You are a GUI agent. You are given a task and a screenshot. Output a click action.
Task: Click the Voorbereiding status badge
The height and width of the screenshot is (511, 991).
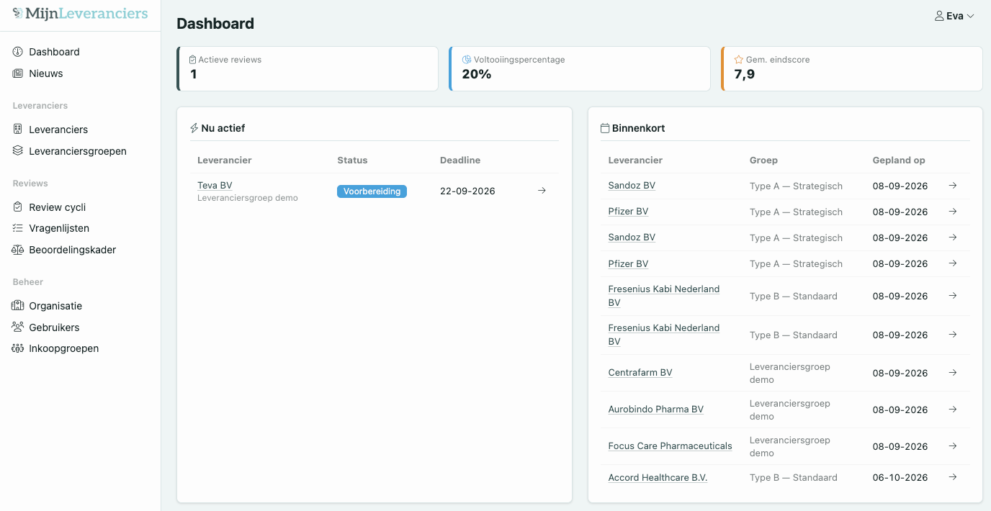pyautogui.click(x=372, y=191)
